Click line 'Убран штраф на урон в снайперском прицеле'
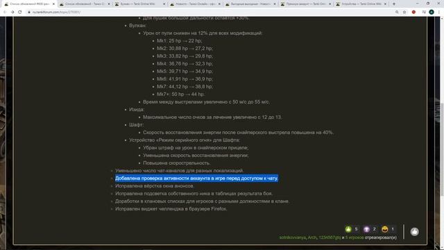 pos(196,148)
